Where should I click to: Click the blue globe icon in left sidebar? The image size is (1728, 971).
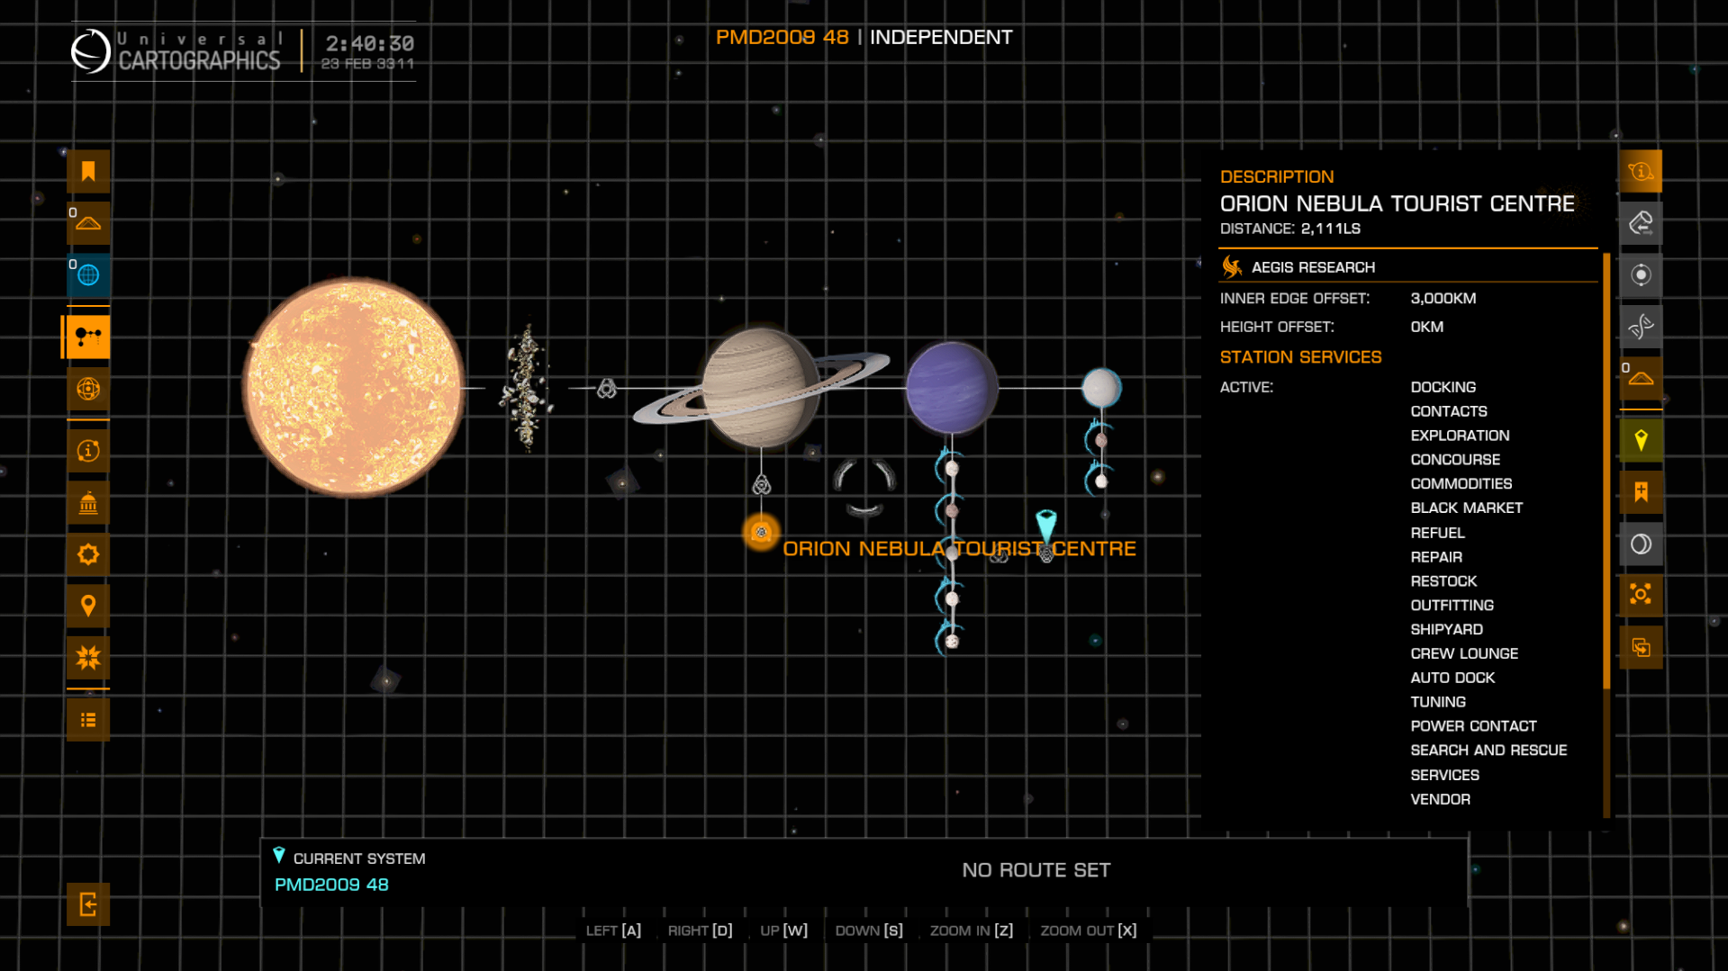point(88,275)
